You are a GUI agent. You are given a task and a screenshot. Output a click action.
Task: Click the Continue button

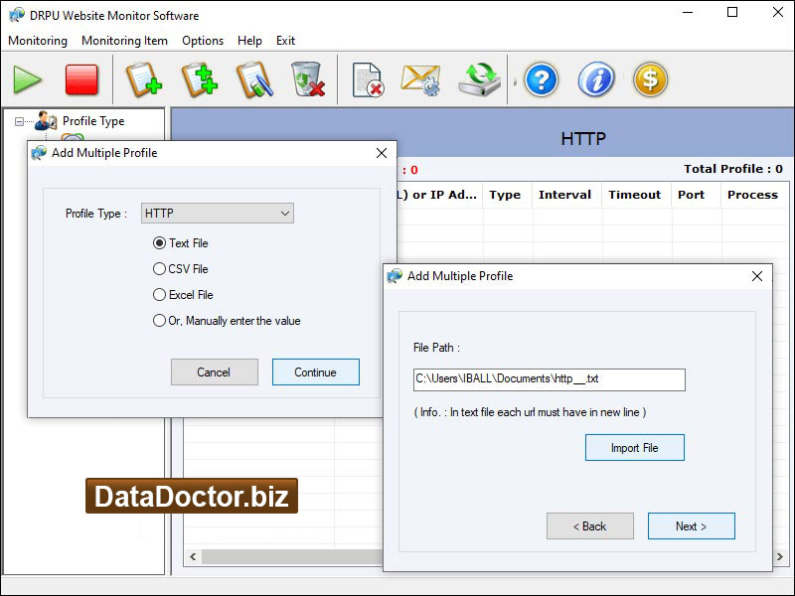316,372
